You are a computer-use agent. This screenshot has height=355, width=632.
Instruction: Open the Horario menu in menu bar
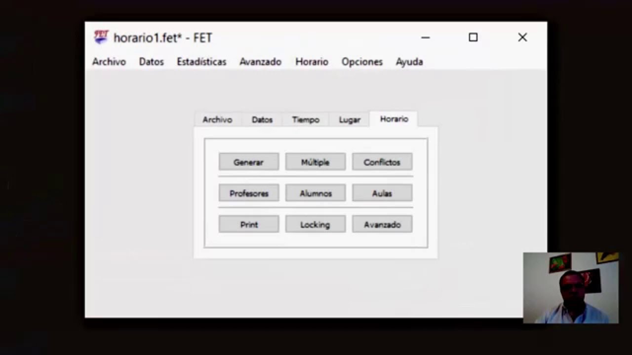coord(312,62)
